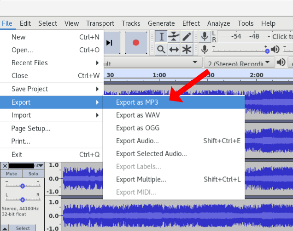Adjust the track pan L/R slider

point(23,200)
